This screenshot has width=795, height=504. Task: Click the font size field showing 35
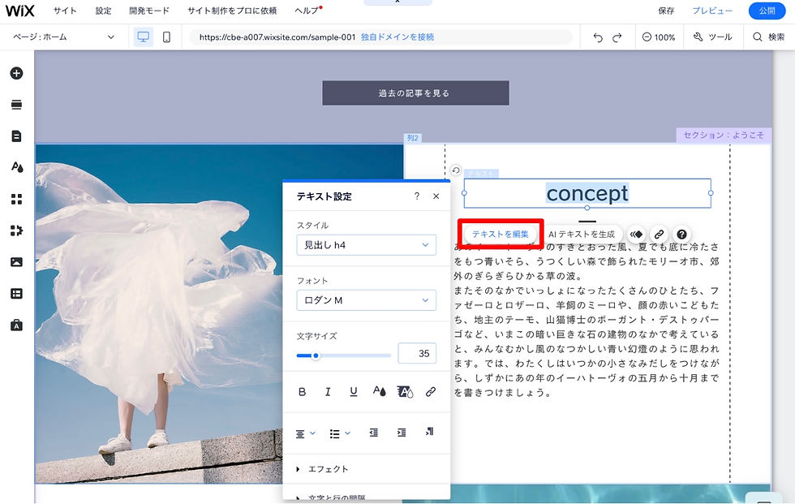point(417,353)
